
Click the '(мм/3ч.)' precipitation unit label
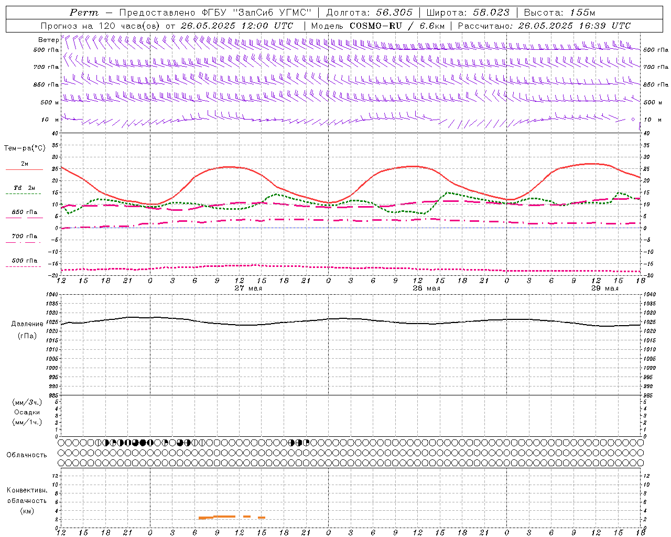27,402
